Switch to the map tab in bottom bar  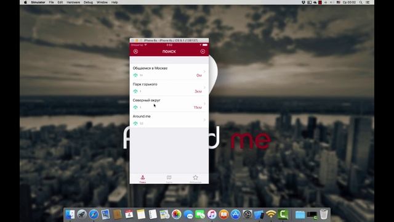(169, 179)
